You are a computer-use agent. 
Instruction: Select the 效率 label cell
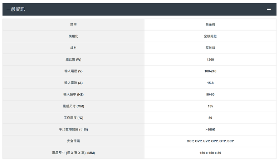[73, 24]
